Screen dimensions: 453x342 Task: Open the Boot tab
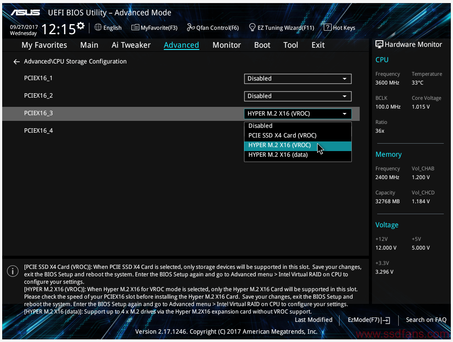click(x=262, y=45)
